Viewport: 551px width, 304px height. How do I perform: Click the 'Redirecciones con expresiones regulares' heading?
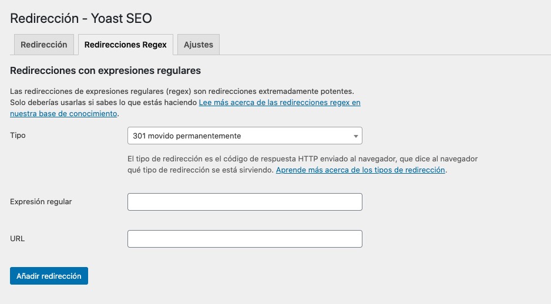point(106,70)
